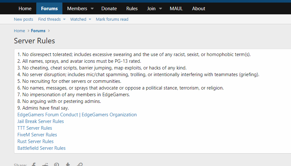This screenshot has width=291, height=166.
Task: Click rule 9 Admins have final say
Action: pos(43,108)
